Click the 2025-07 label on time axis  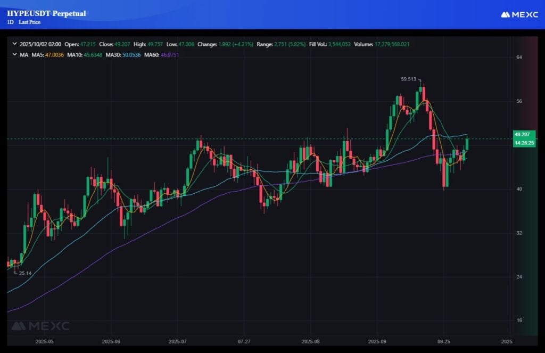point(177,341)
